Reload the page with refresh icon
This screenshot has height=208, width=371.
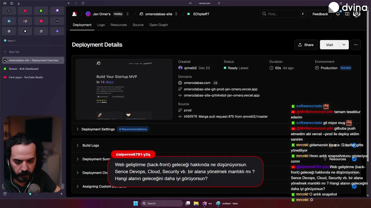coord(83,3)
